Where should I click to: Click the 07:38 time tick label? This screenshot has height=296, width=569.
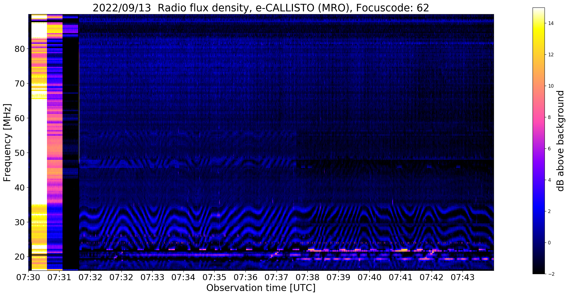[x=307, y=277]
